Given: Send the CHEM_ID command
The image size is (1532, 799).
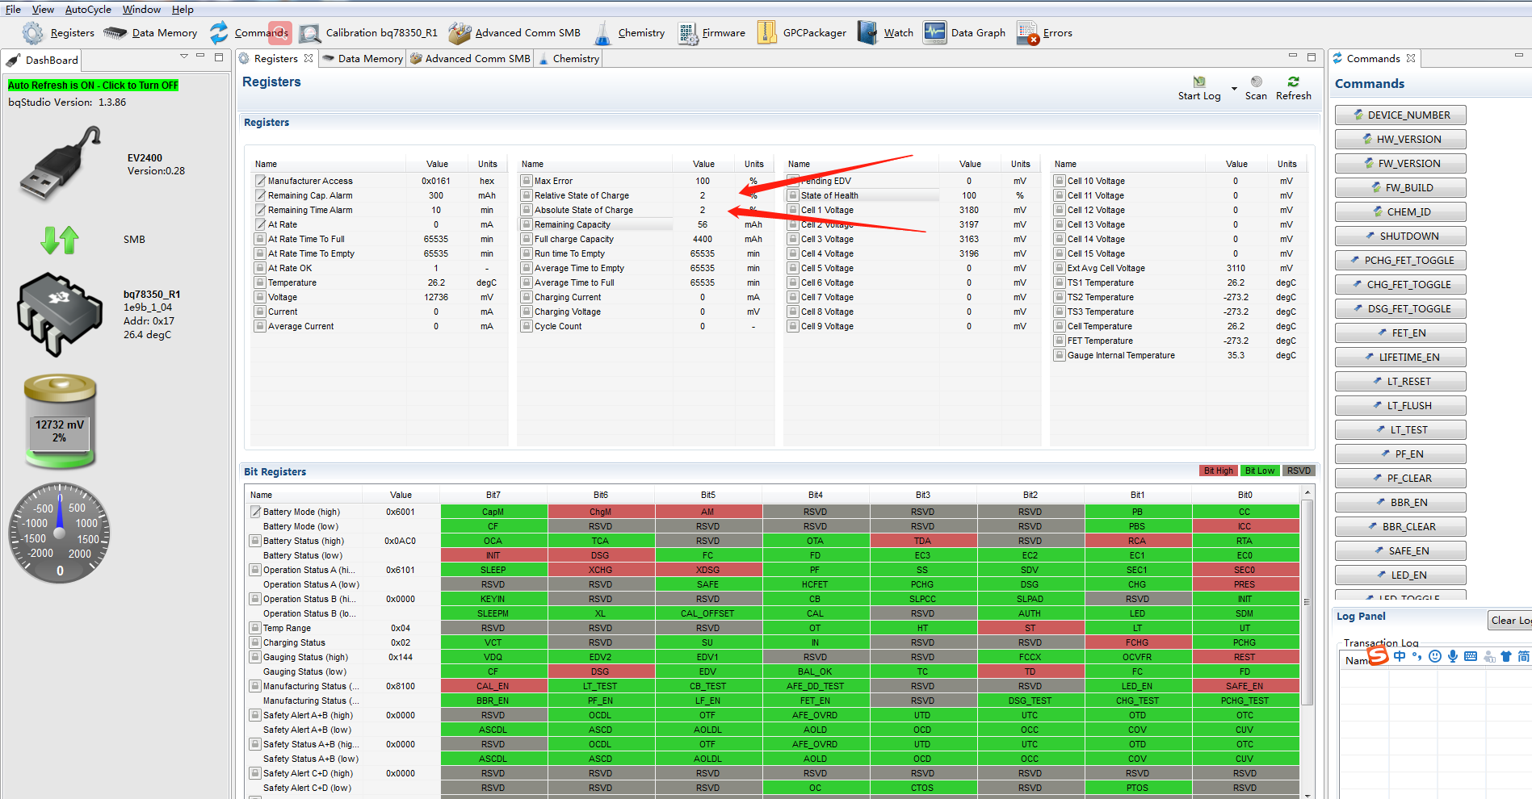Looking at the screenshot, I should [1400, 211].
